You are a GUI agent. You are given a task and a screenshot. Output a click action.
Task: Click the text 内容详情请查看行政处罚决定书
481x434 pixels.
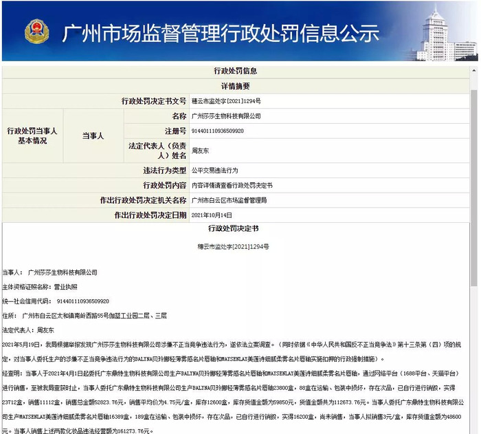coord(232,186)
